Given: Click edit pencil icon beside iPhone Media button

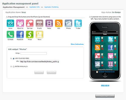Looking at the screenshot, I should pyautogui.click(x=115, y=63).
